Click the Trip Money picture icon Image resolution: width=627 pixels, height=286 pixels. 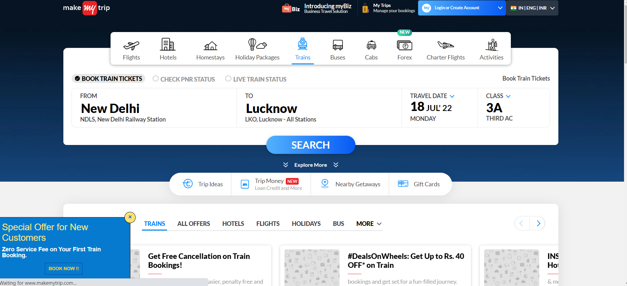(245, 184)
